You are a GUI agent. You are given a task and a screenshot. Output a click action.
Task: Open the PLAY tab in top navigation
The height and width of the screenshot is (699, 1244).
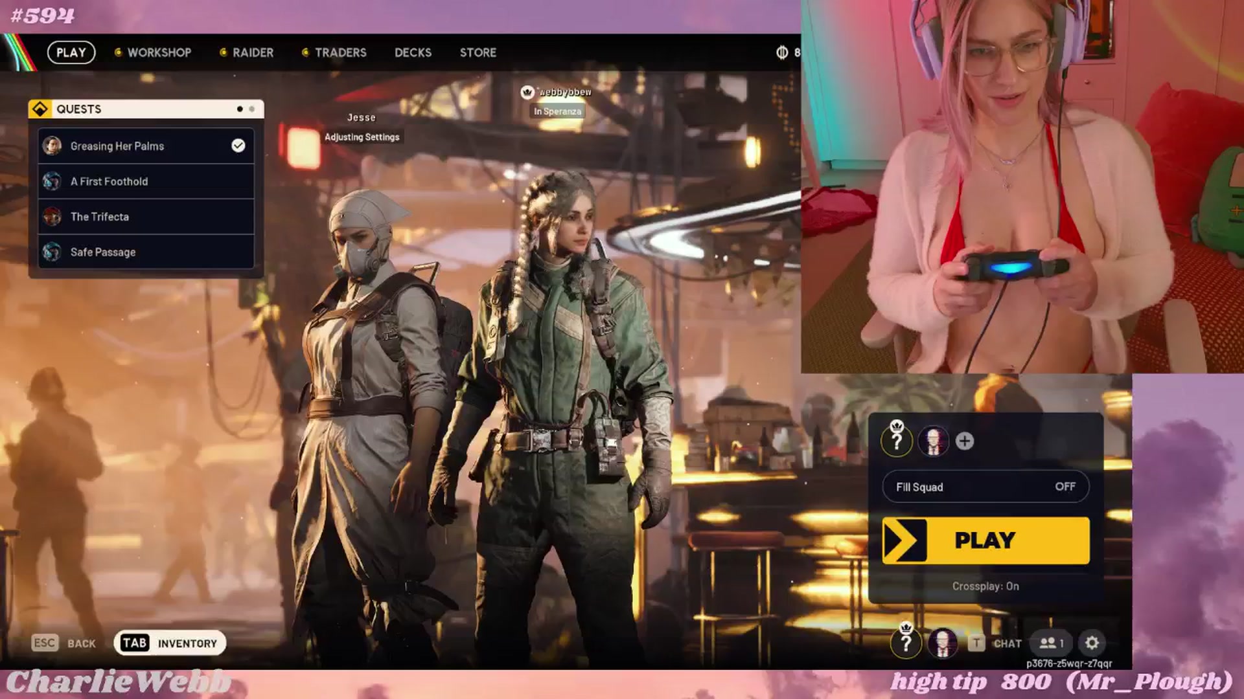coord(71,52)
